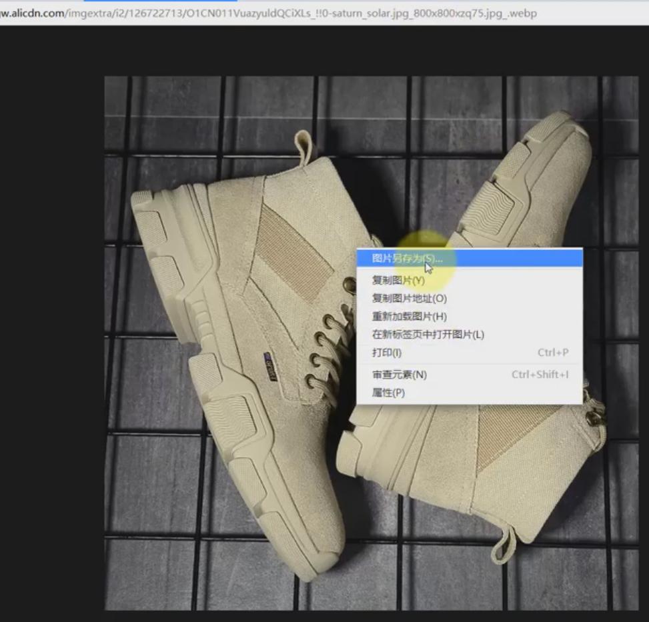The width and height of the screenshot is (649, 622).
Task: Click the alicdn.com URL in address bar
Action: click(269, 13)
